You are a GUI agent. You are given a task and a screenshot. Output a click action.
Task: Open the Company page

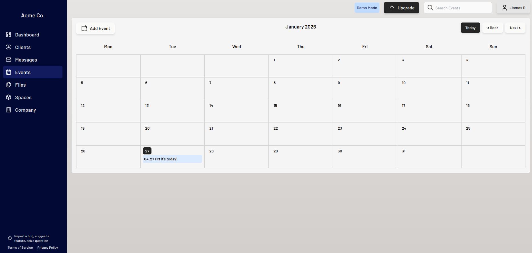[33, 110]
